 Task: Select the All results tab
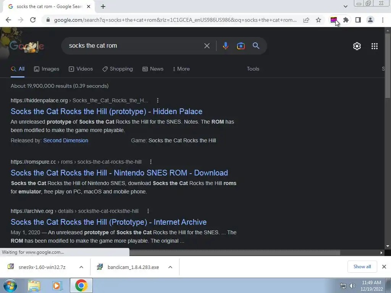click(x=18, y=69)
